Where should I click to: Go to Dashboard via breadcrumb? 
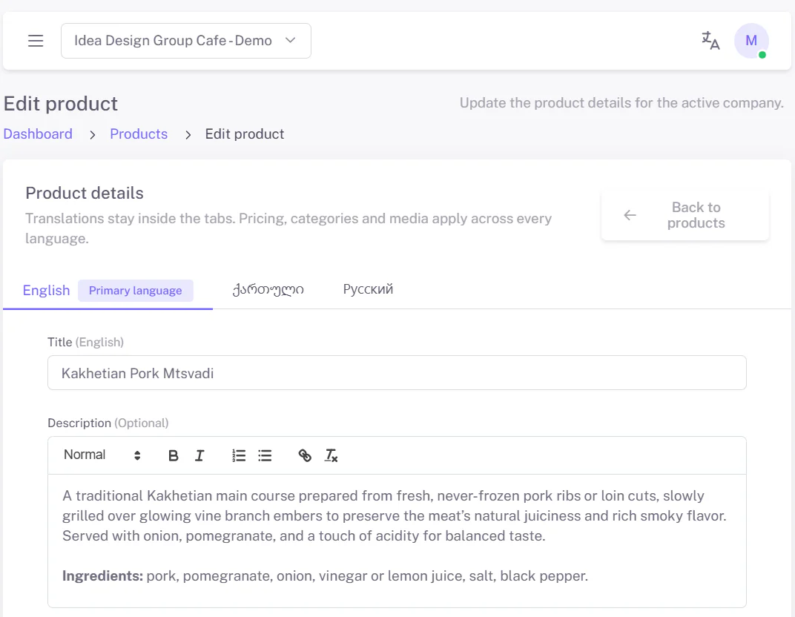[x=38, y=133]
